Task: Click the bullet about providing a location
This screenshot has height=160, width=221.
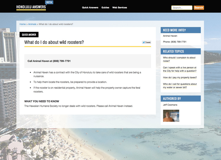Action: [70, 82]
